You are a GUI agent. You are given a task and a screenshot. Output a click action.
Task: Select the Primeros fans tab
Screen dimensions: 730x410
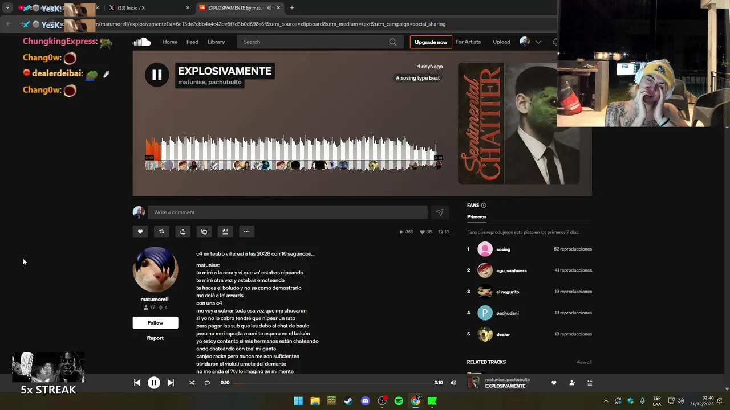point(477,216)
